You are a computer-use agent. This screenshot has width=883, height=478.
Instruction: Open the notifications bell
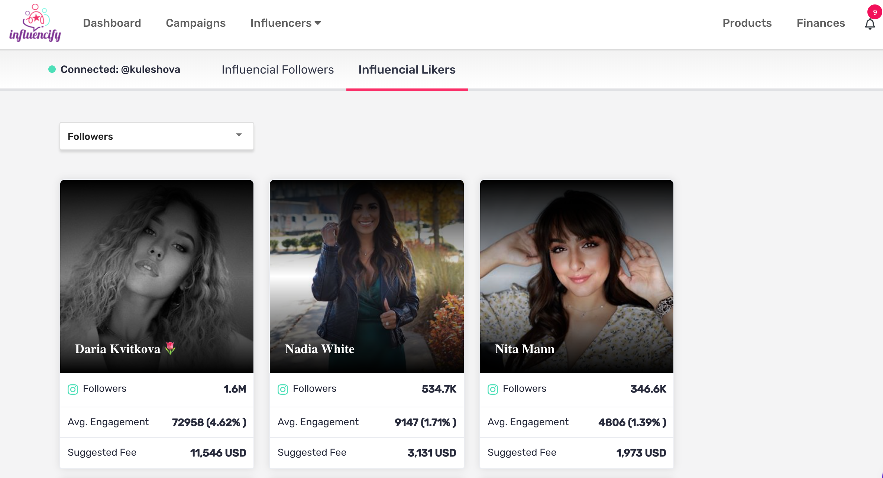870,24
